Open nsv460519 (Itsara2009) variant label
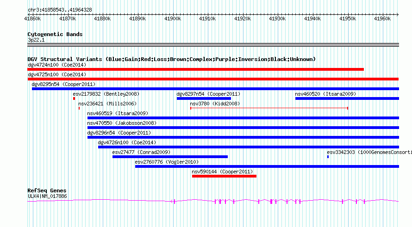Image resolution: width=412 pixels, height=227 pixels. [x=118, y=113]
